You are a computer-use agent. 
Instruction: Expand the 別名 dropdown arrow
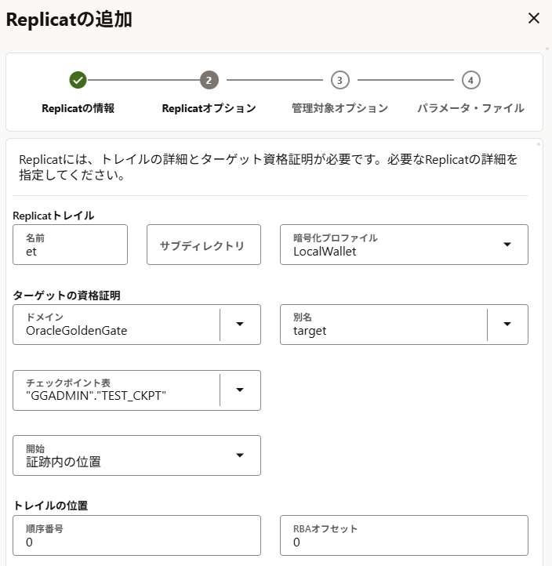[507, 324]
